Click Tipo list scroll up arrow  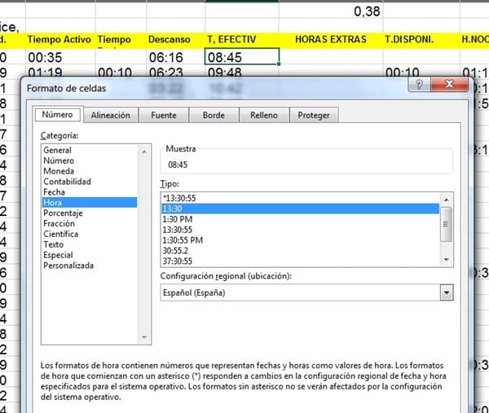(x=447, y=200)
